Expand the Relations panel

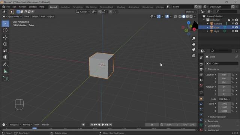click(206, 121)
